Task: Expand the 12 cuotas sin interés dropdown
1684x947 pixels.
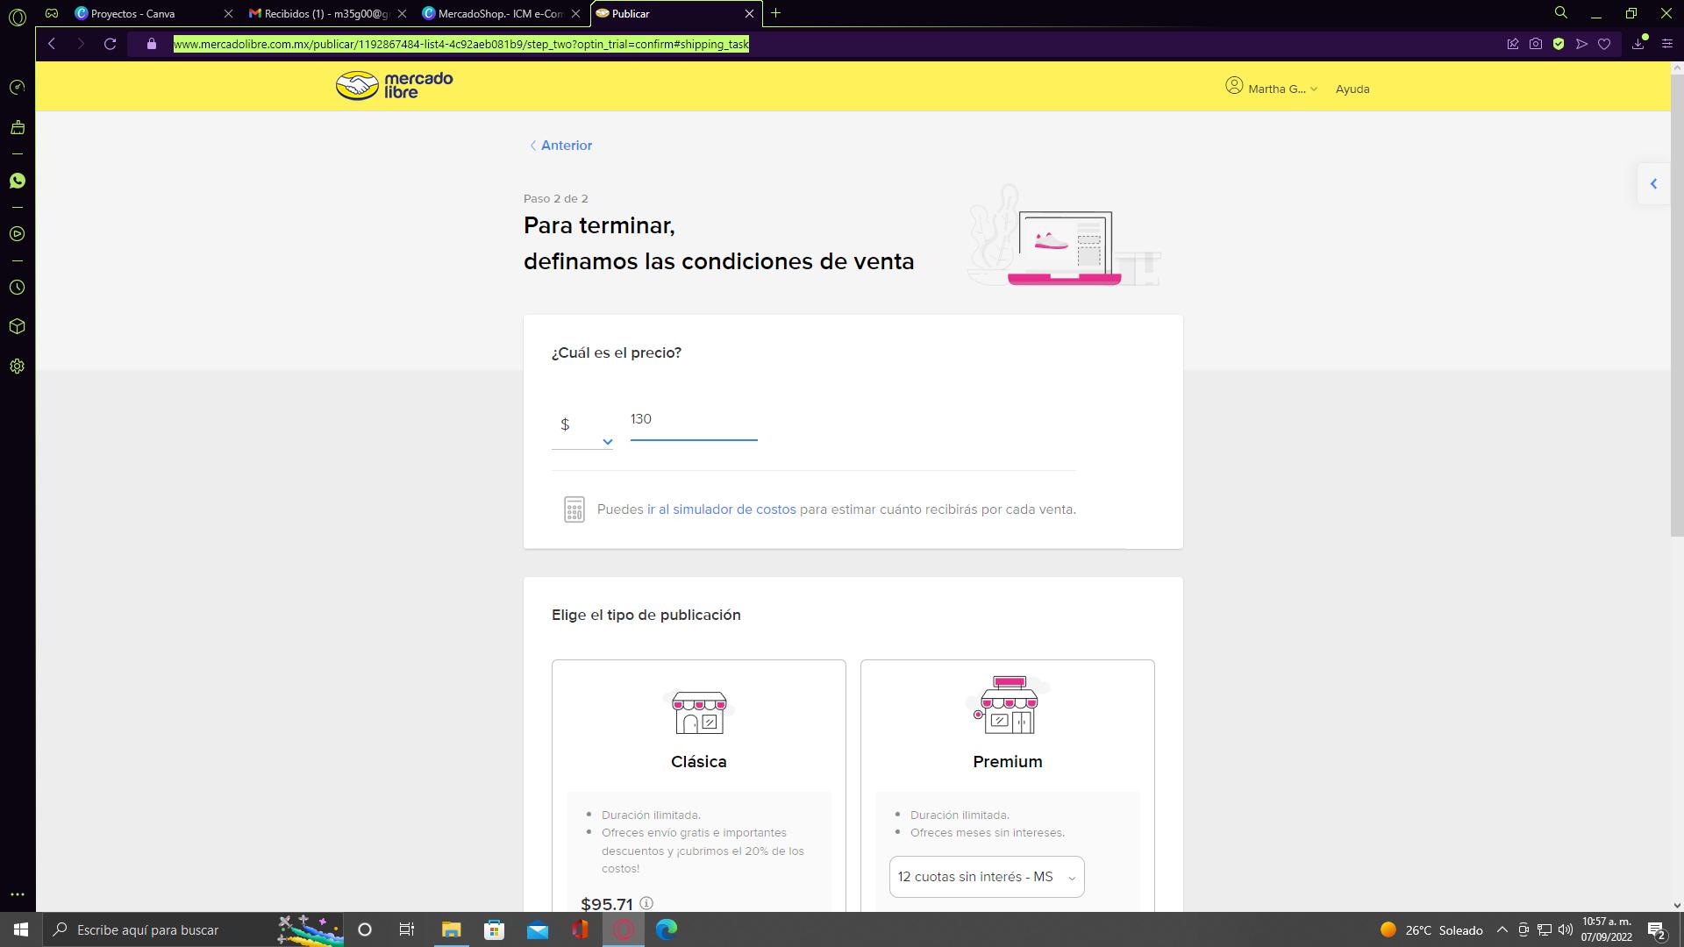Action: click(x=987, y=877)
